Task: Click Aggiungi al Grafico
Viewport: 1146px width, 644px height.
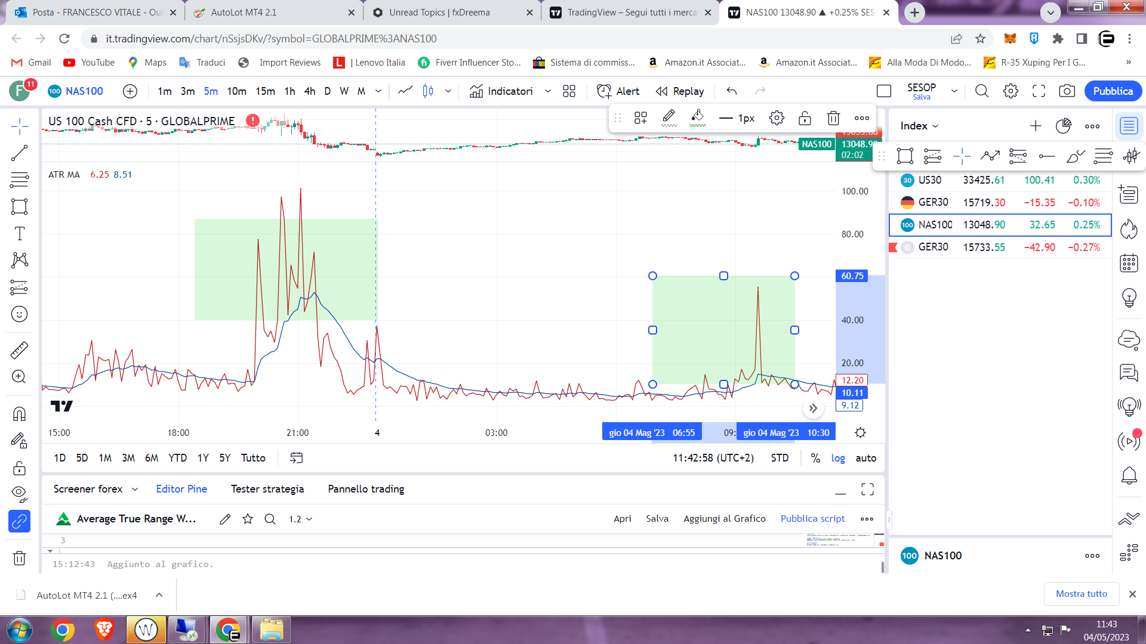Action: coord(725,519)
